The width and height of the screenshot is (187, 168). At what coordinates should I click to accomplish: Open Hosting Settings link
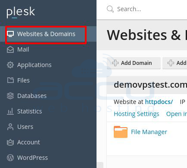coord(136,114)
